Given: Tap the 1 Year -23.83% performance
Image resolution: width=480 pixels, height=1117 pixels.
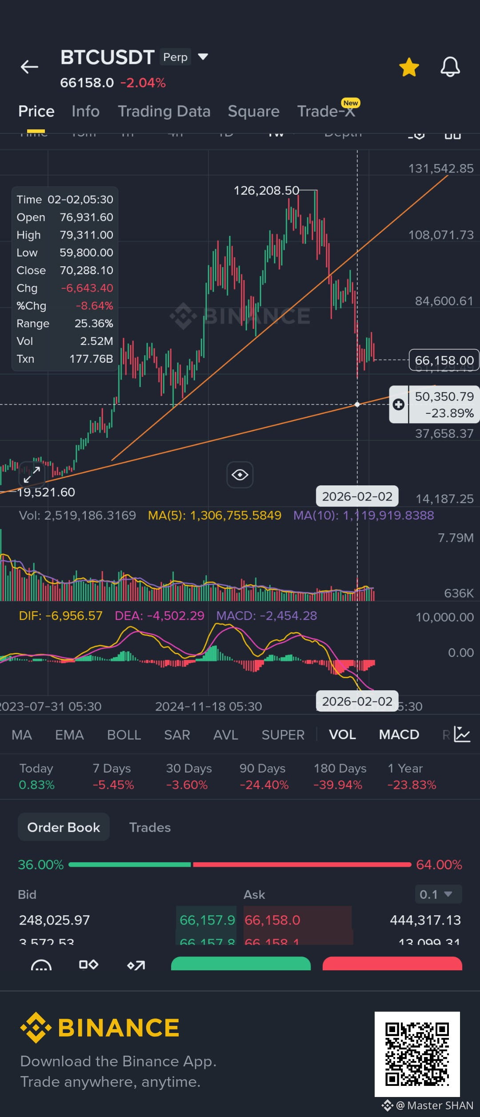Looking at the screenshot, I should tap(412, 777).
